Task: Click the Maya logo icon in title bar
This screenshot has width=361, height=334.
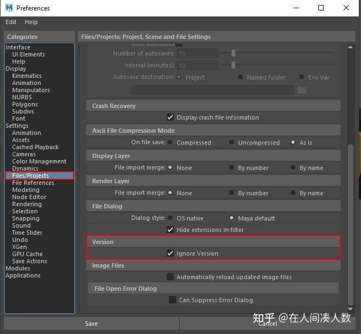Action: point(9,8)
